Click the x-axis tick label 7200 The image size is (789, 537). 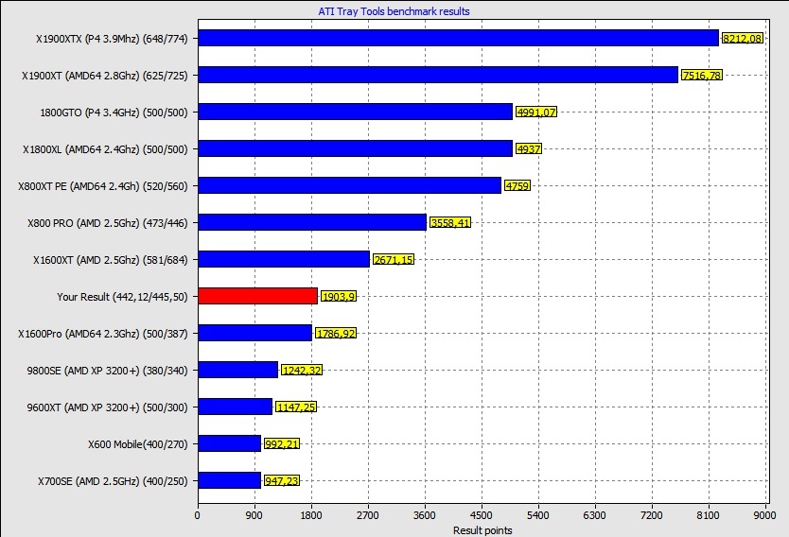coord(652,515)
